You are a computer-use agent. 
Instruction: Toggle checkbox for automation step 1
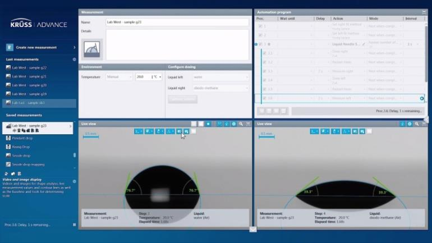tap(260, 26)
